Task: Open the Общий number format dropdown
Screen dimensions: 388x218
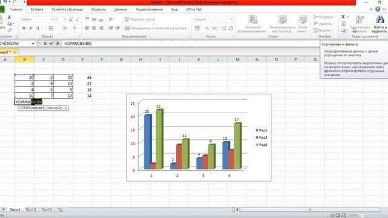Action: (232, 19)
